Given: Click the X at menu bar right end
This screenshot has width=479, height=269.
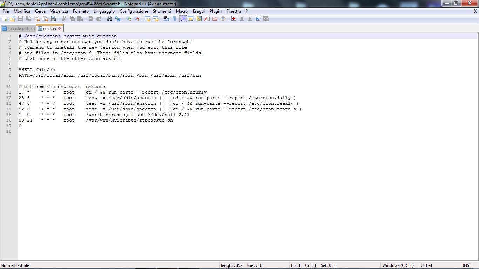Looking at the screenshot, I should coord(475,11).
